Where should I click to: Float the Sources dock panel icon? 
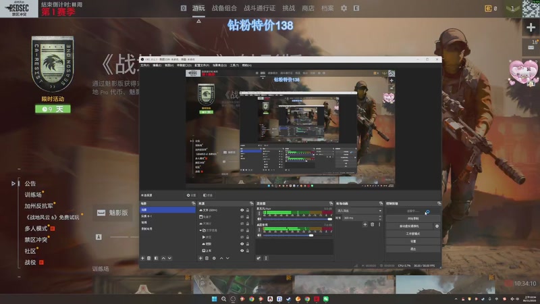(251, 203)
